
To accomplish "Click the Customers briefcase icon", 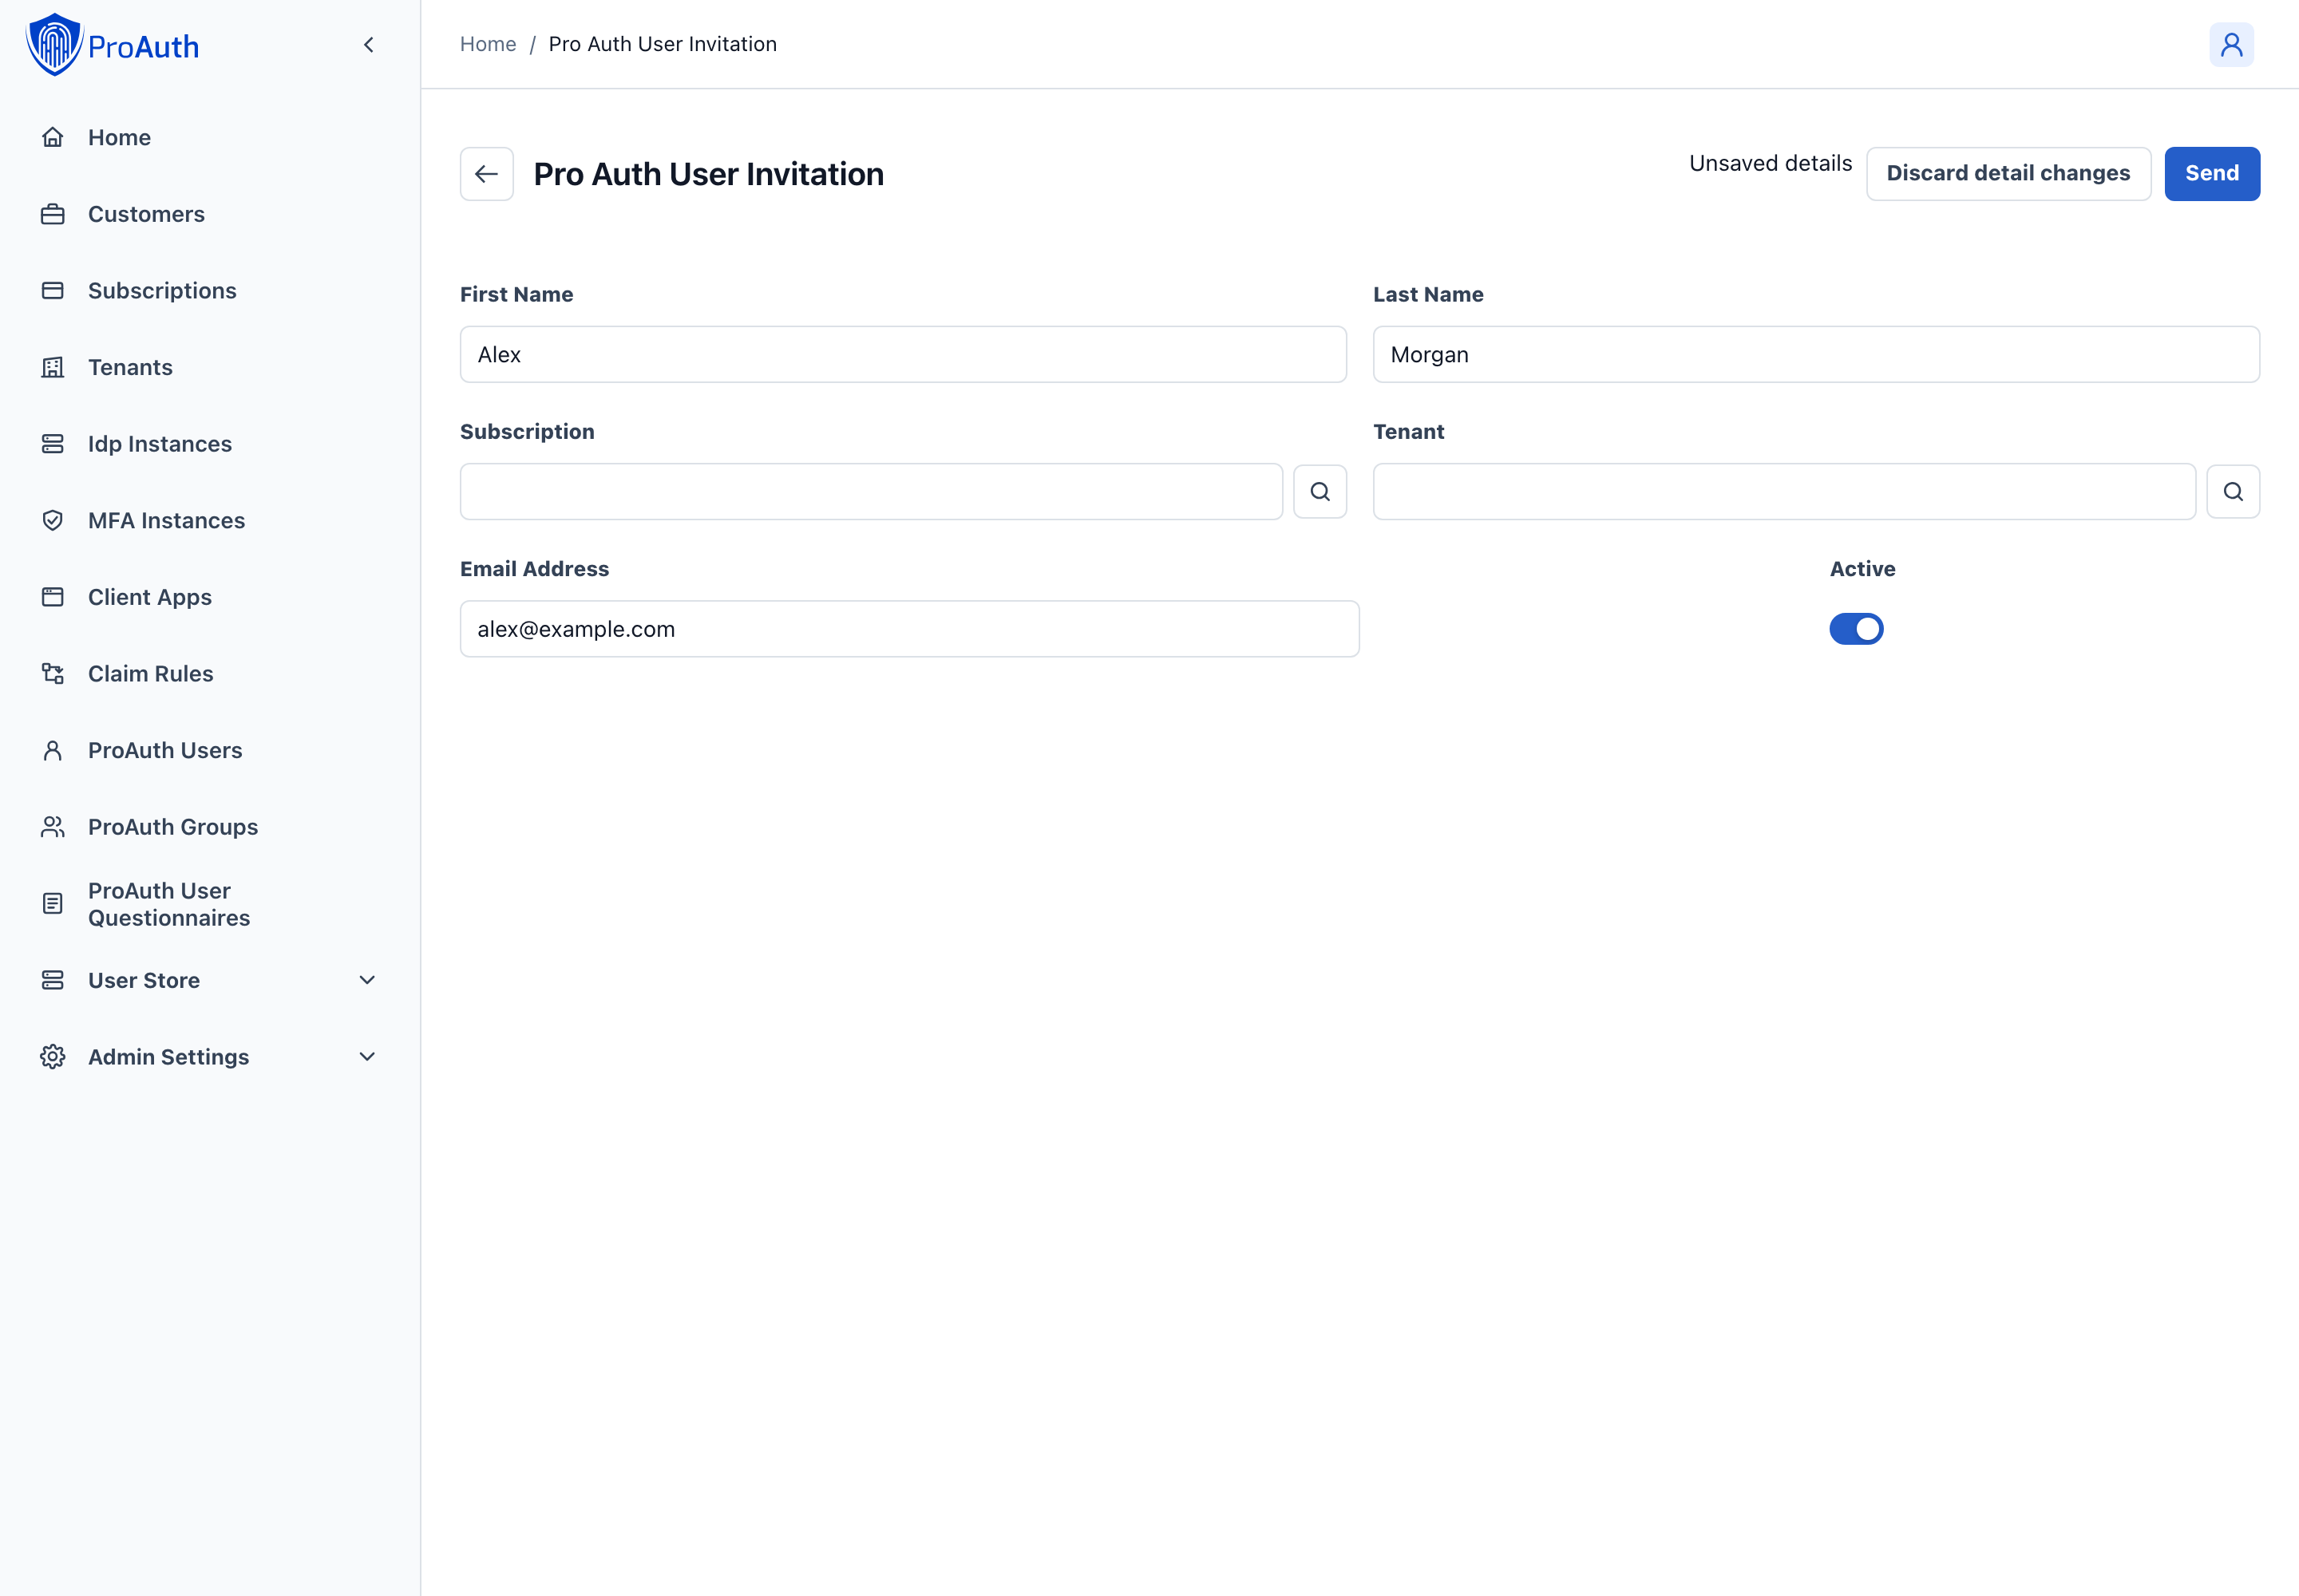I will [53, 214].
